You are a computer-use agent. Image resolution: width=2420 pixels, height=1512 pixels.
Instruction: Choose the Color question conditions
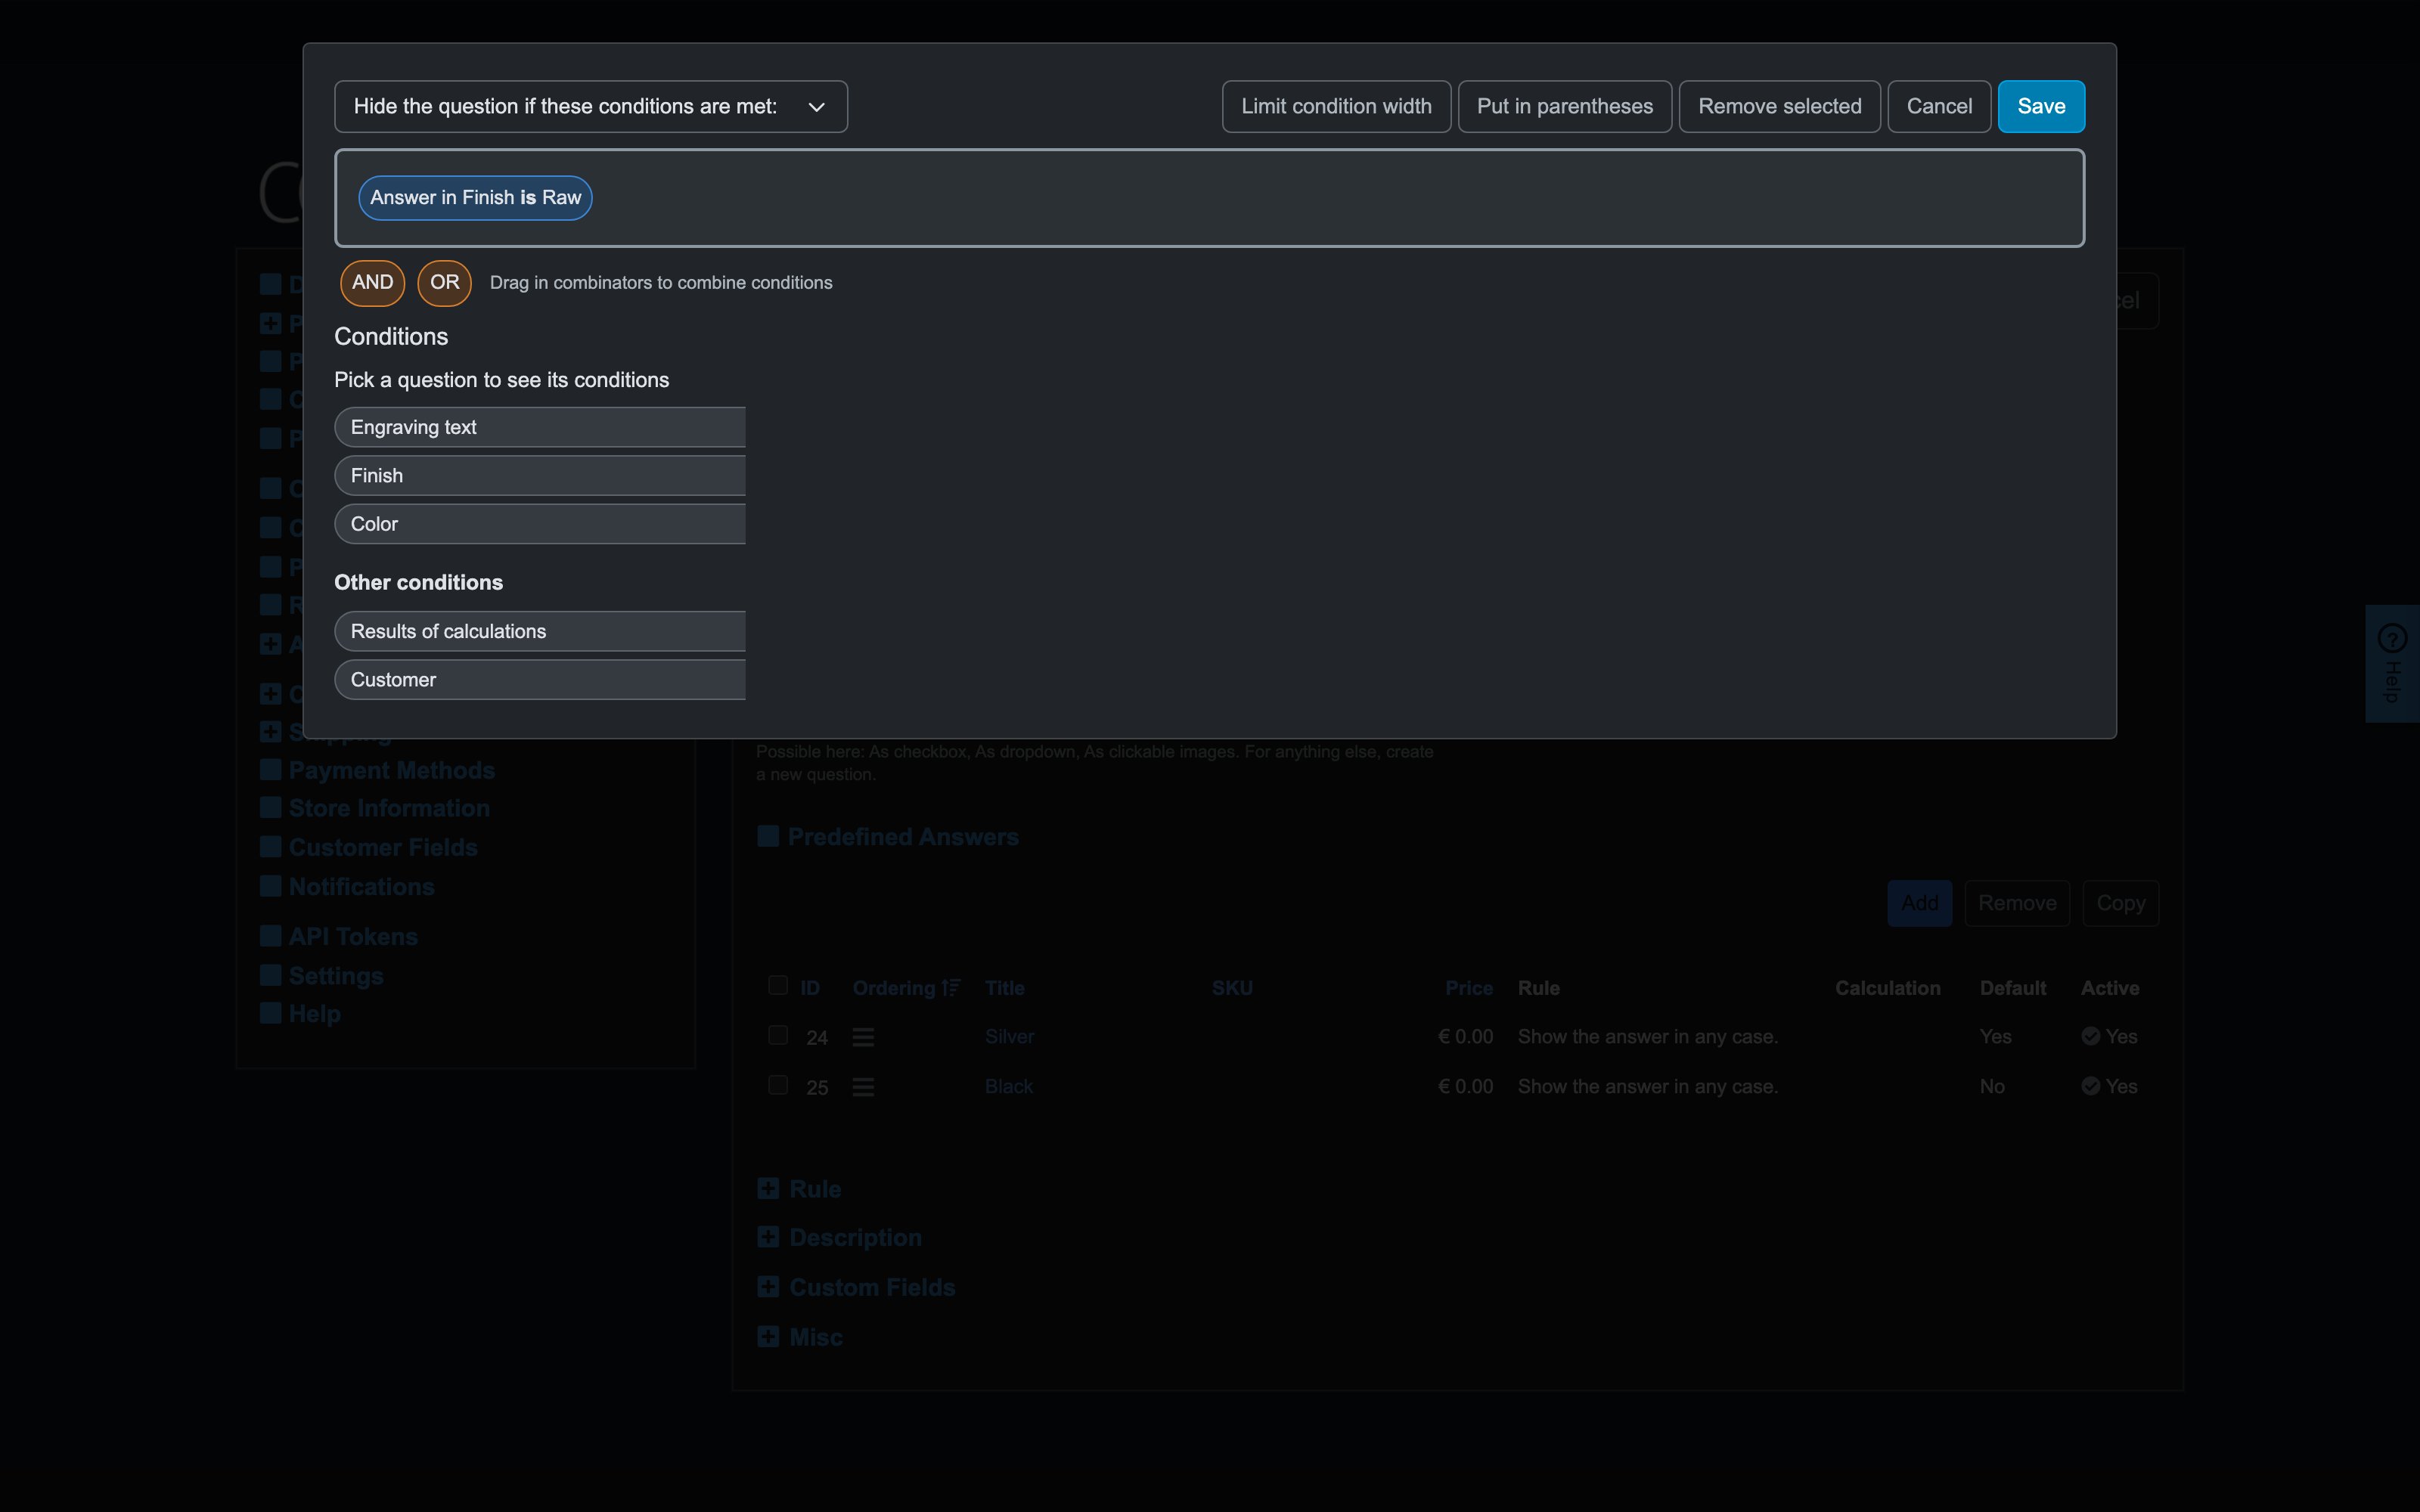540,524
